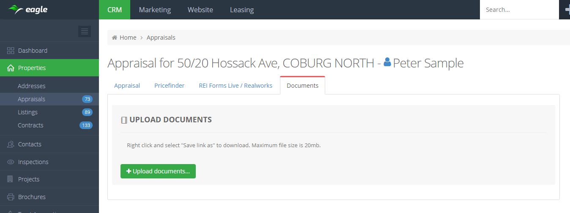Open REI Forms Live / Realworks tab
The width and height of the screenshot is (570, 213).
(236, 86)
